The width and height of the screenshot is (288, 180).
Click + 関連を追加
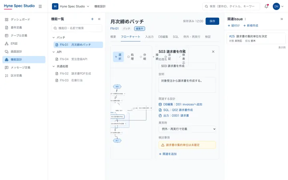[x=168, y=154]
